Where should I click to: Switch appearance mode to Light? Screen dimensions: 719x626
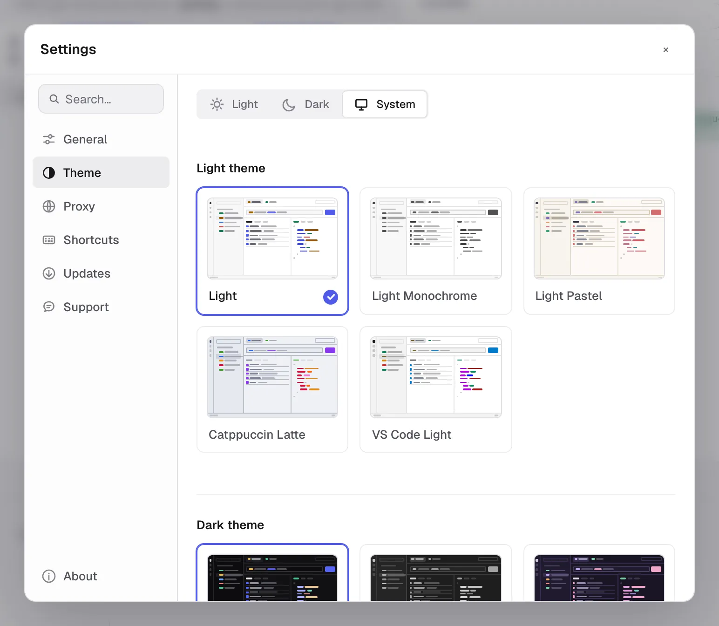click(234, 104)
